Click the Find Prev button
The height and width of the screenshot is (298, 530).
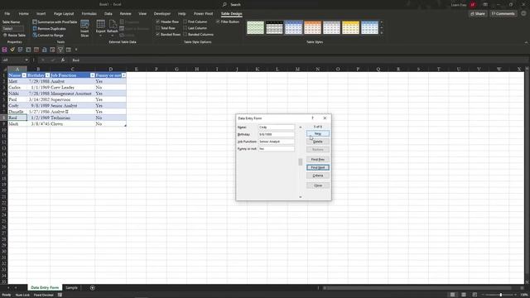[318, 160]
